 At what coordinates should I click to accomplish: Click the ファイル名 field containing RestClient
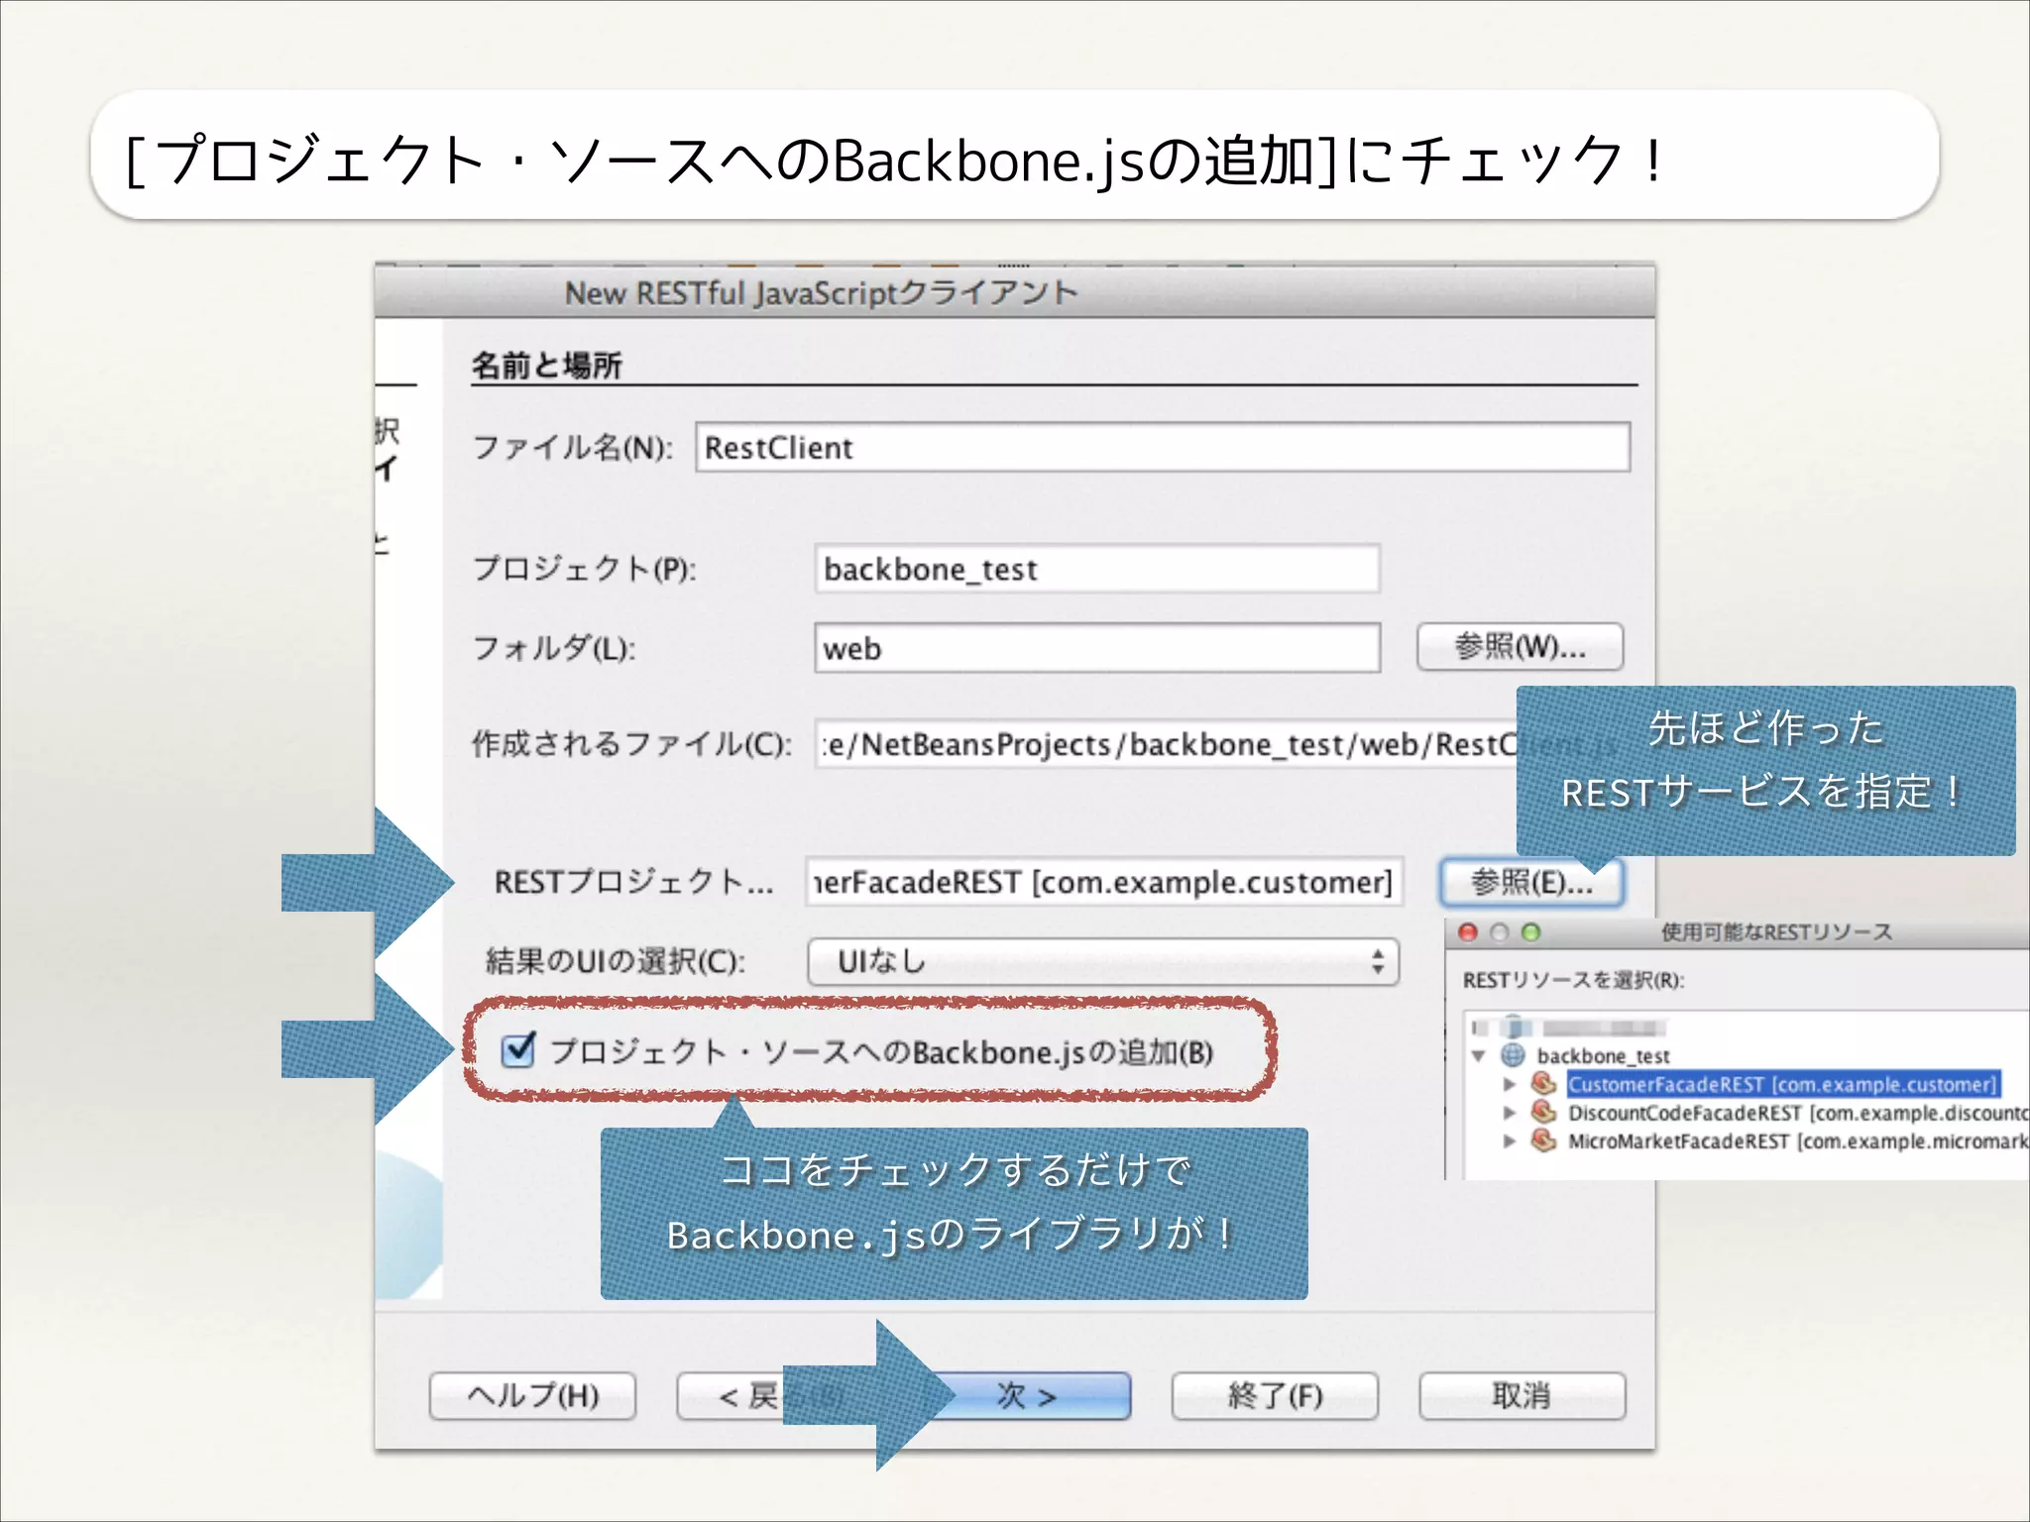pos(1162,447)
